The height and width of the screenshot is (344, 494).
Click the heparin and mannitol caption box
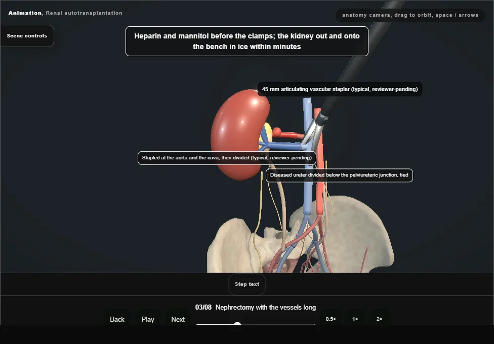(x=247, y=41)
